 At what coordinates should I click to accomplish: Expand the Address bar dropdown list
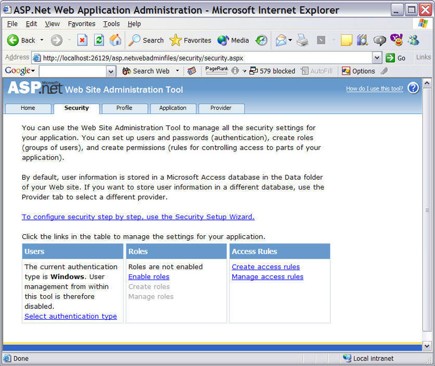(377, 58)
